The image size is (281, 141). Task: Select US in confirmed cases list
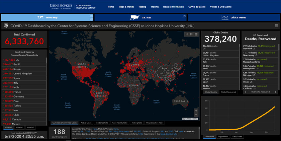[x=24, y=60]
